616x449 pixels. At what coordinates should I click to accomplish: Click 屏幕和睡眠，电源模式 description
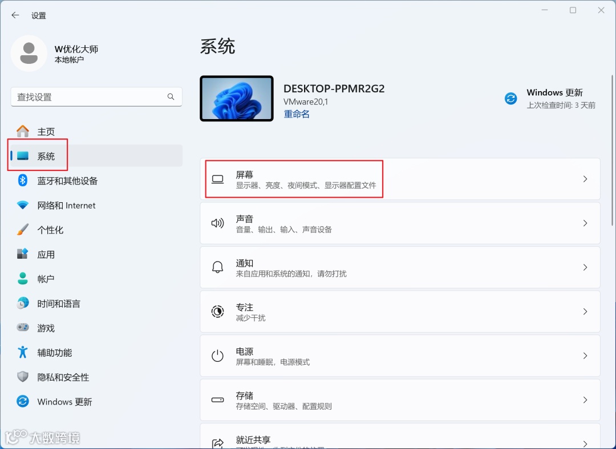pyautogui.click(x=273, y=362)
